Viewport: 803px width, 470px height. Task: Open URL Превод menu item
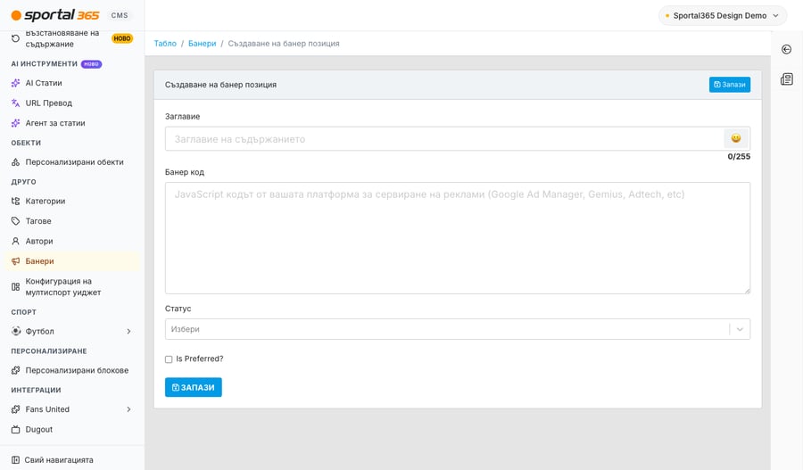pyautogui.click(x=71, y=103)
